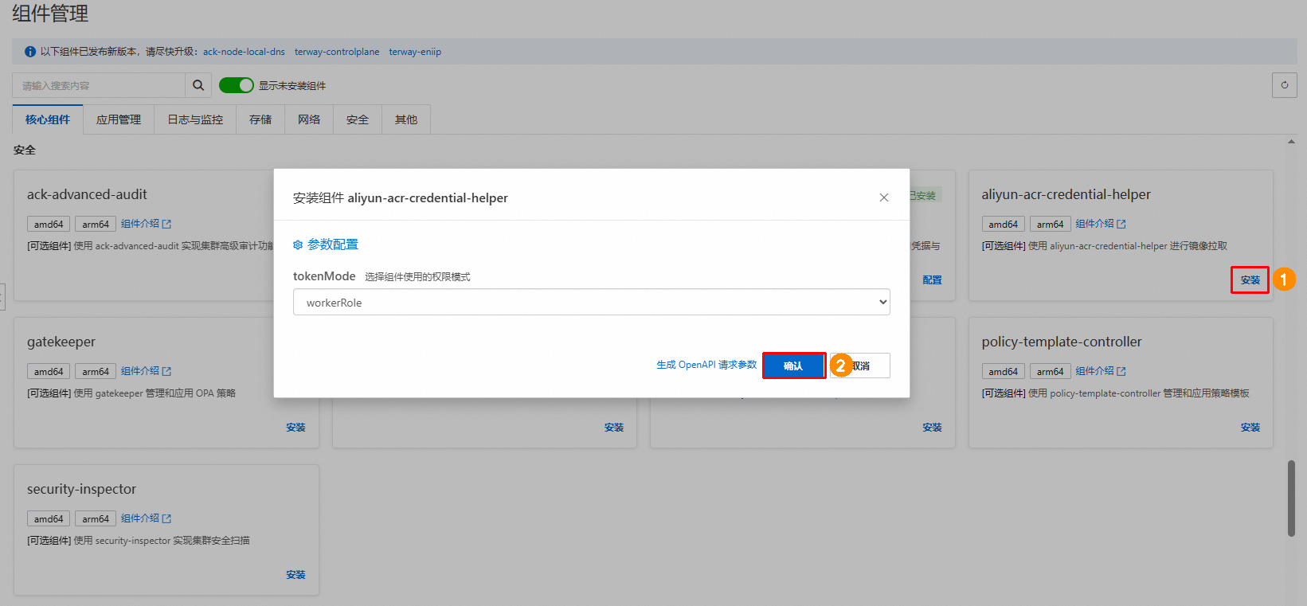1307x606 pixels.
Task: Click arm64 tag on gatekeeper card
Action: (x=96, y=372)
